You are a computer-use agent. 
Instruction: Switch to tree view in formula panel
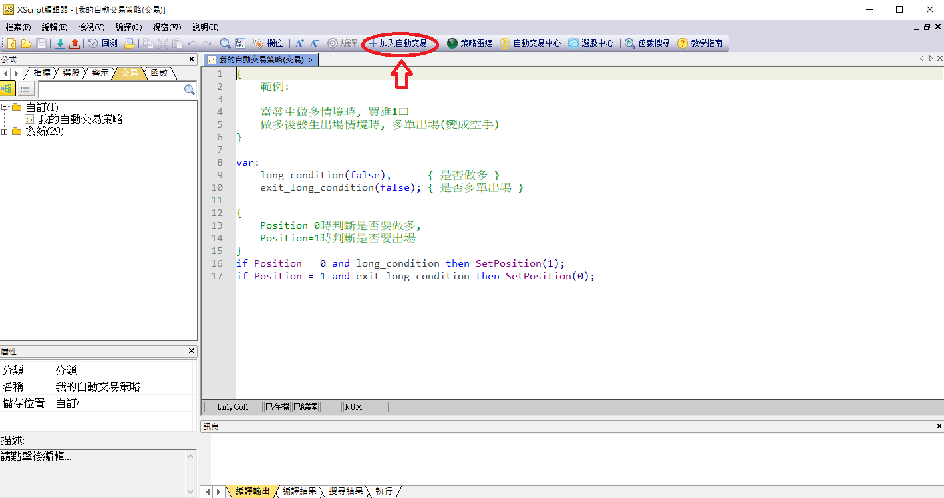pyautogui.click(x=8, y=89)
